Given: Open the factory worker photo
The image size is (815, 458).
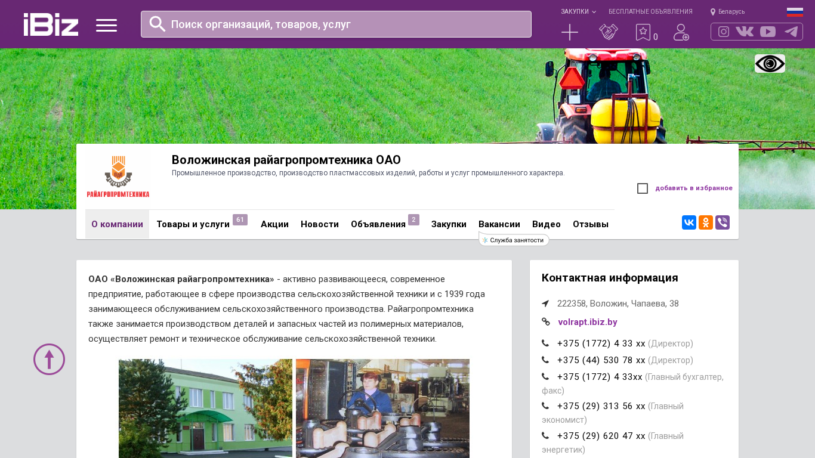Looking at the screenshot, I should [x=382, y=409].
